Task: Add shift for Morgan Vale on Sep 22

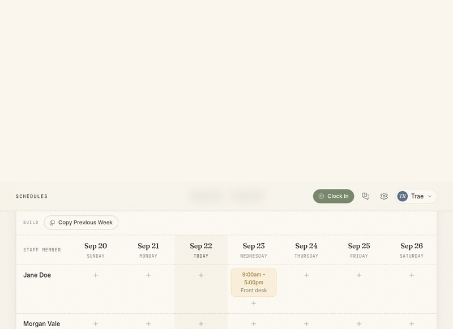Action: click(x=201, y=324)
